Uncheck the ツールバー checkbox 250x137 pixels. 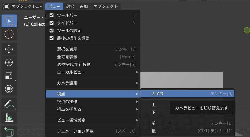[x=52, y=15]
